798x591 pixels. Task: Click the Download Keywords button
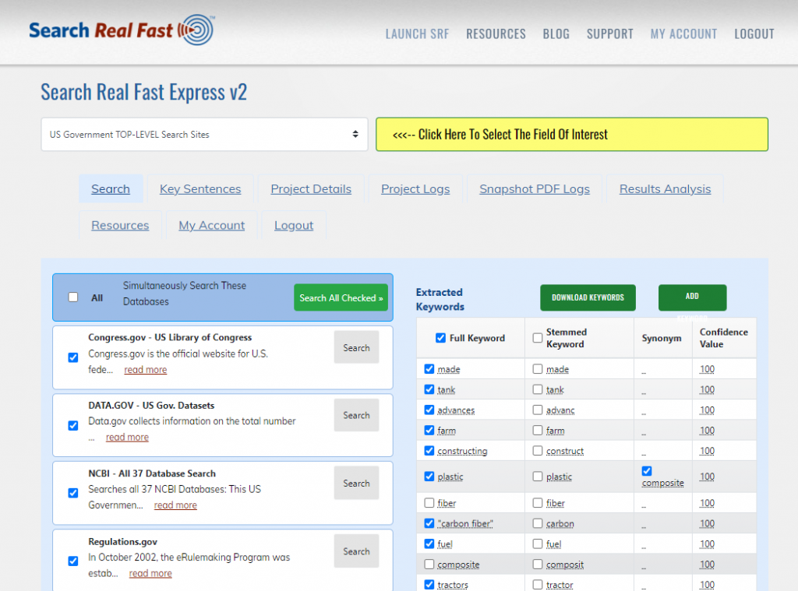588,297
